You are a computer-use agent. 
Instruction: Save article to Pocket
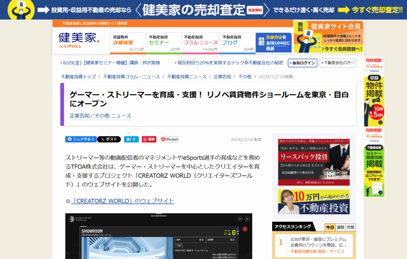point(169,139)
